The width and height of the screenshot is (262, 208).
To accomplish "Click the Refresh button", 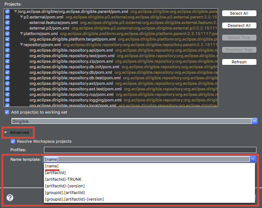I will (x=239, y=62).
